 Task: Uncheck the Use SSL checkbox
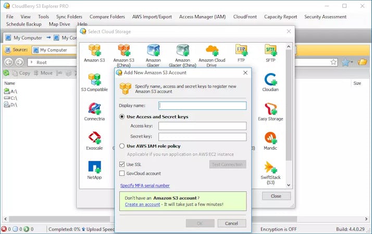[x=122, y=164]
